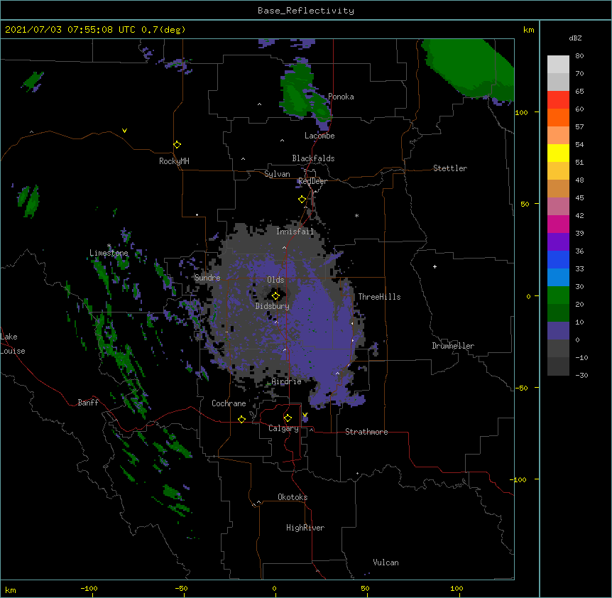Viewport: 612px width, 598px height.
Task: Select the magenta 39-42 dBZ legend swatch
Action: [x=558, y=224]
